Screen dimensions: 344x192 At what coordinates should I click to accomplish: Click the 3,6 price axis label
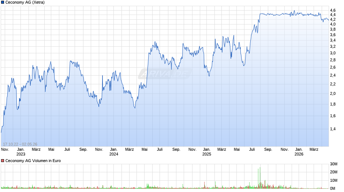[x=333, y=35]
